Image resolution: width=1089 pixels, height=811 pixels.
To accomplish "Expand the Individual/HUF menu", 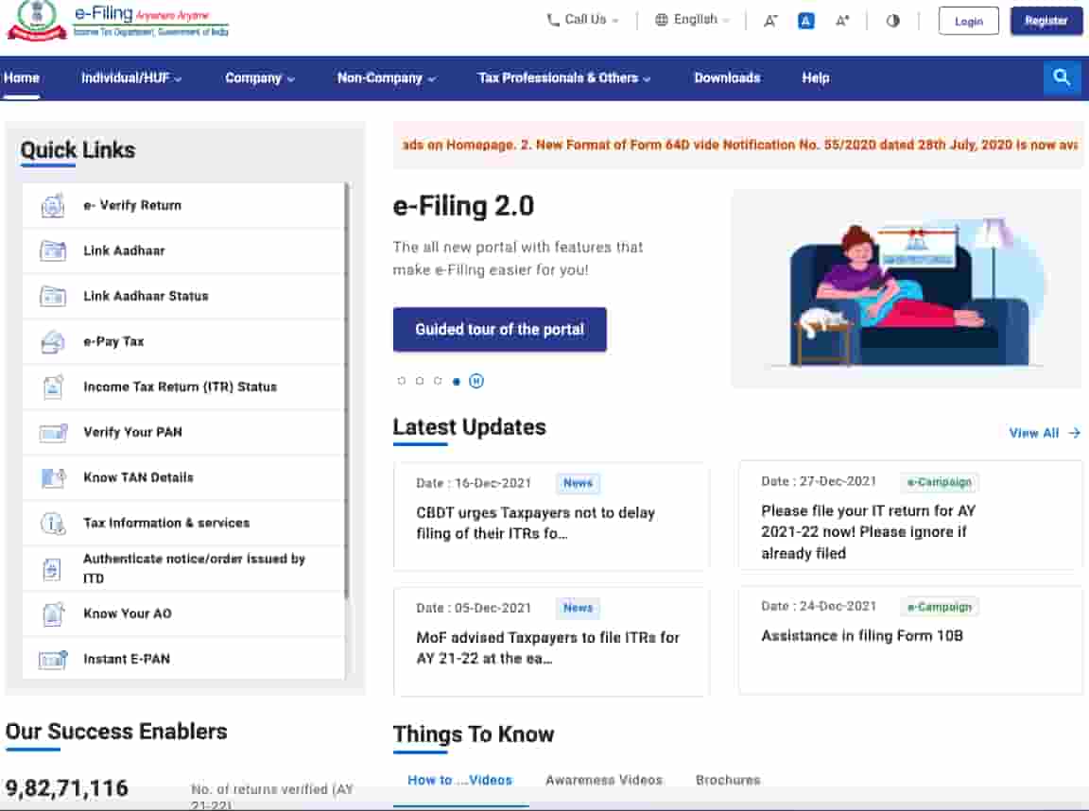I will click(x=131, y=78).
